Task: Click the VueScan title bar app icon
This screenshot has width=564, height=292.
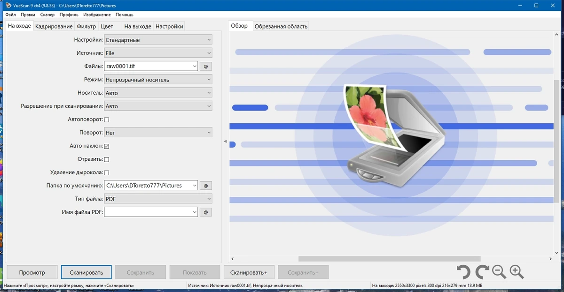Action: tap(9, 6)
